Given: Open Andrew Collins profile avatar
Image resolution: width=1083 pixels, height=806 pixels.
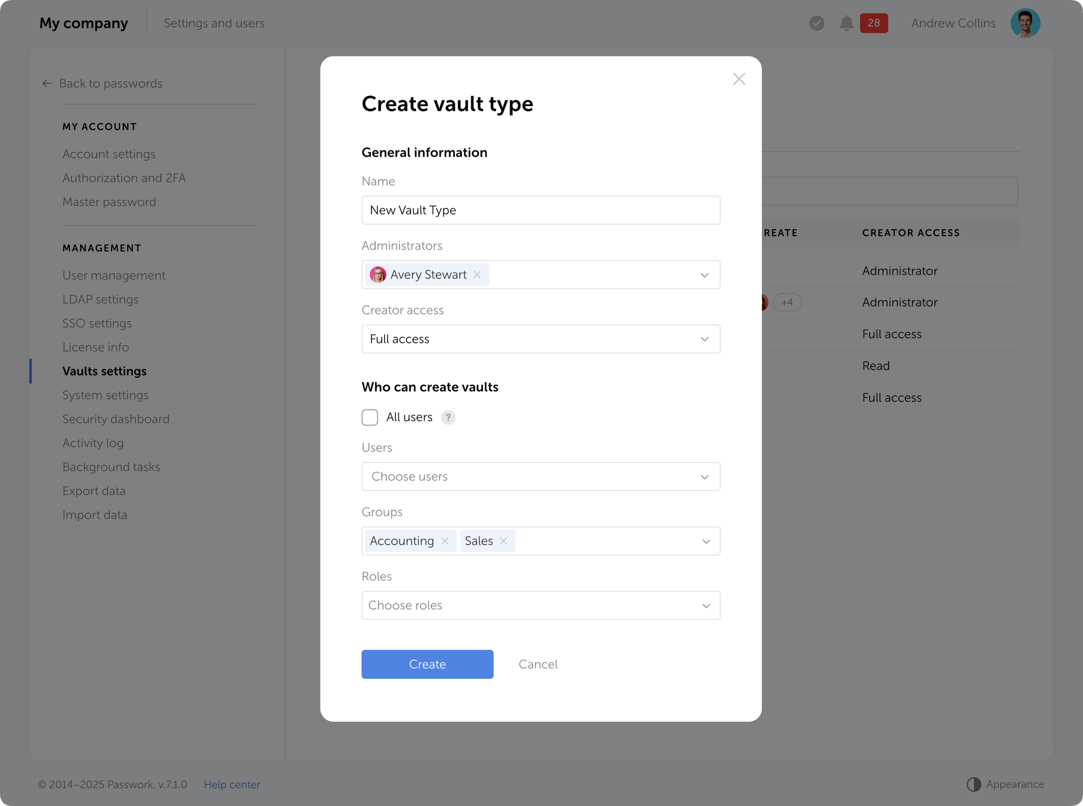Looking at the screenshot, I should [1026, 23].
